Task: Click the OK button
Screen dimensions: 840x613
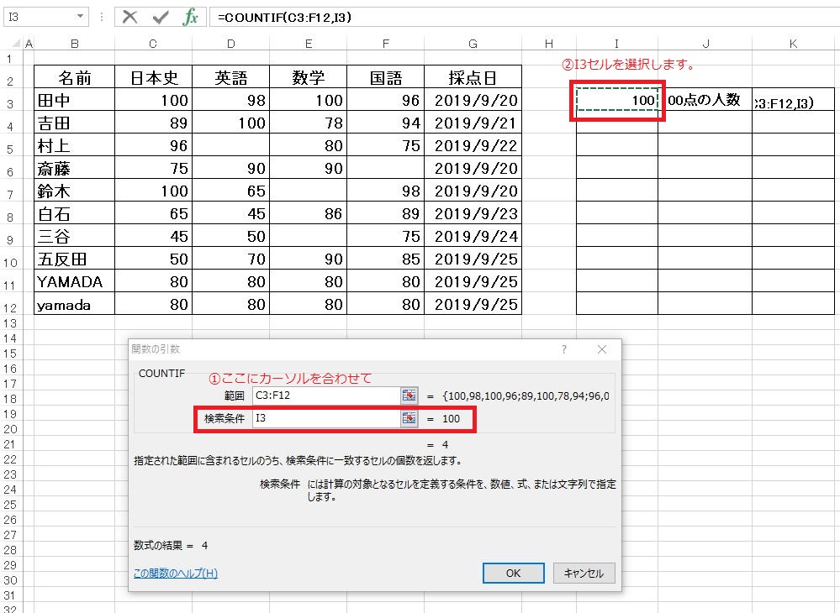Action: click(513, 573)
